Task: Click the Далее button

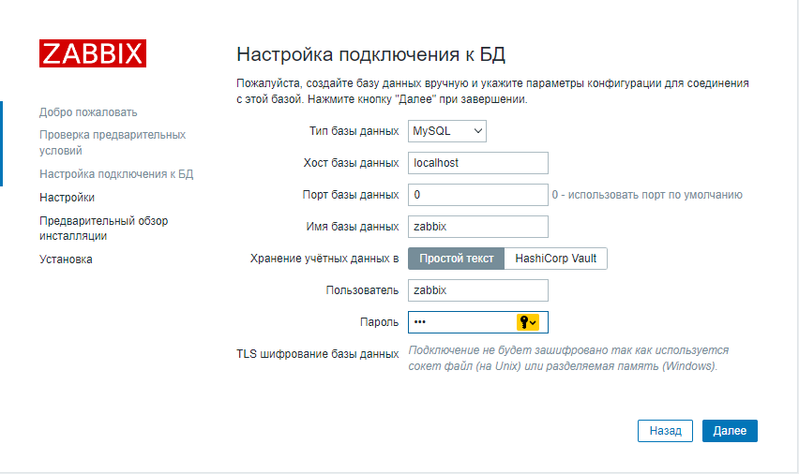Action: pos(730,431)
